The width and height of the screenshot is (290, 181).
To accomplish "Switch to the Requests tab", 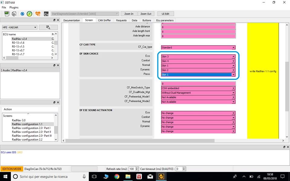I will coord(121,20).
